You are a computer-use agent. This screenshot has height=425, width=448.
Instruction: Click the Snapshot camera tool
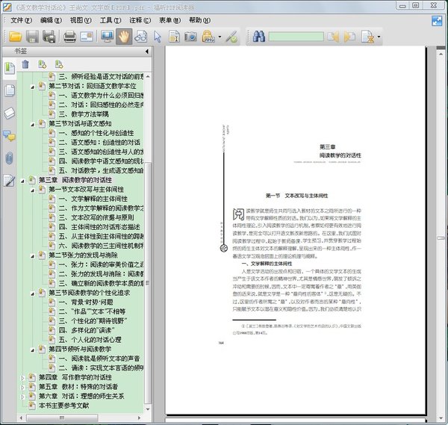click(190, 36)
